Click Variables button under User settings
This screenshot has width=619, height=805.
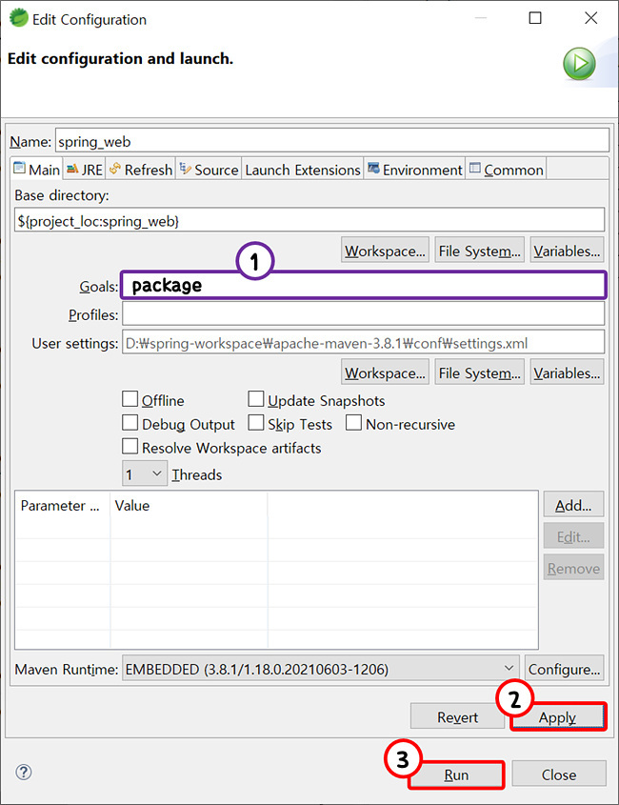[567, 372]
